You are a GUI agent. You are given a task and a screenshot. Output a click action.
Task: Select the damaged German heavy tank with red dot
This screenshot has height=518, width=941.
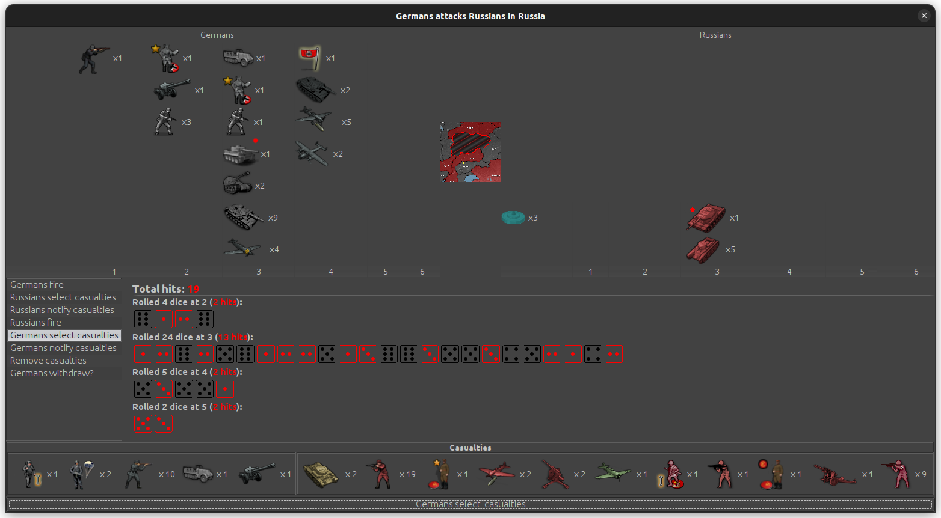241,154
